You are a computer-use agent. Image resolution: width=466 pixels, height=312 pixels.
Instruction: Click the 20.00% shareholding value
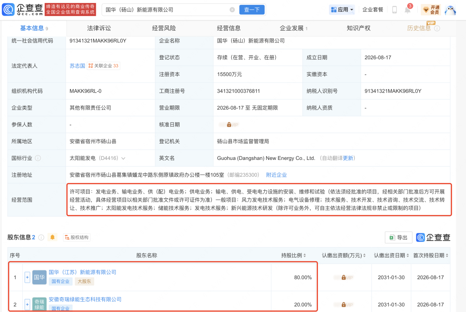click(303, 305)
